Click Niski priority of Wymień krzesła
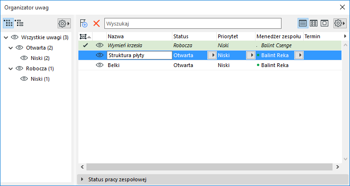The width and height of the screenshot is (350, 186). click(x=223, y=45)
